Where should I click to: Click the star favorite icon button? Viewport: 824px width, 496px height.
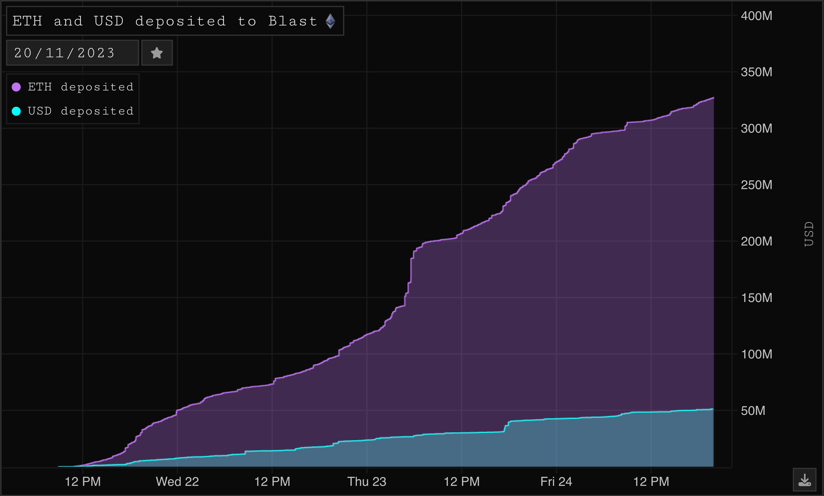pyautogui.click(x=157, y=53)
